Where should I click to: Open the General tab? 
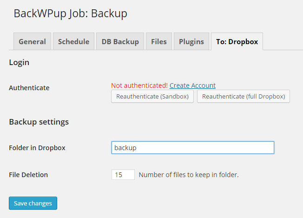coord(32,41)
